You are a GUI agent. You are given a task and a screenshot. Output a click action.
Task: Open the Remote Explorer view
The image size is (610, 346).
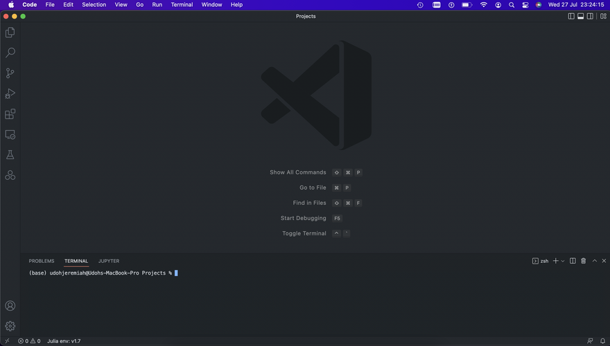tap(10, 134)
